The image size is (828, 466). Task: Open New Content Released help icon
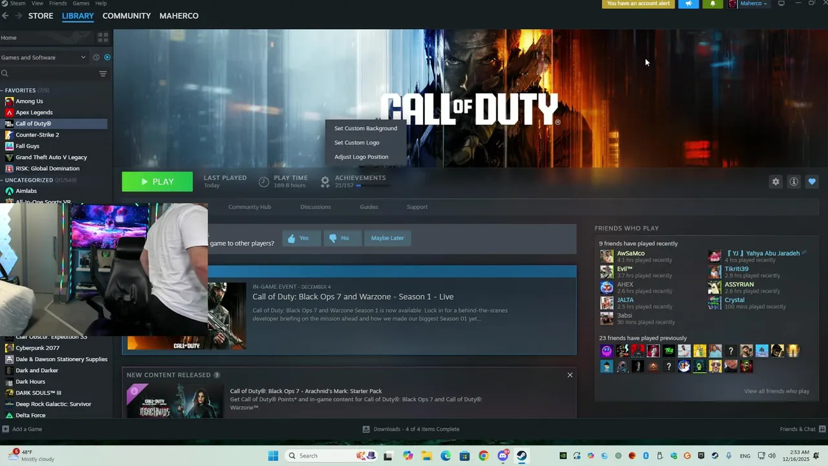[x=217, y=375]
